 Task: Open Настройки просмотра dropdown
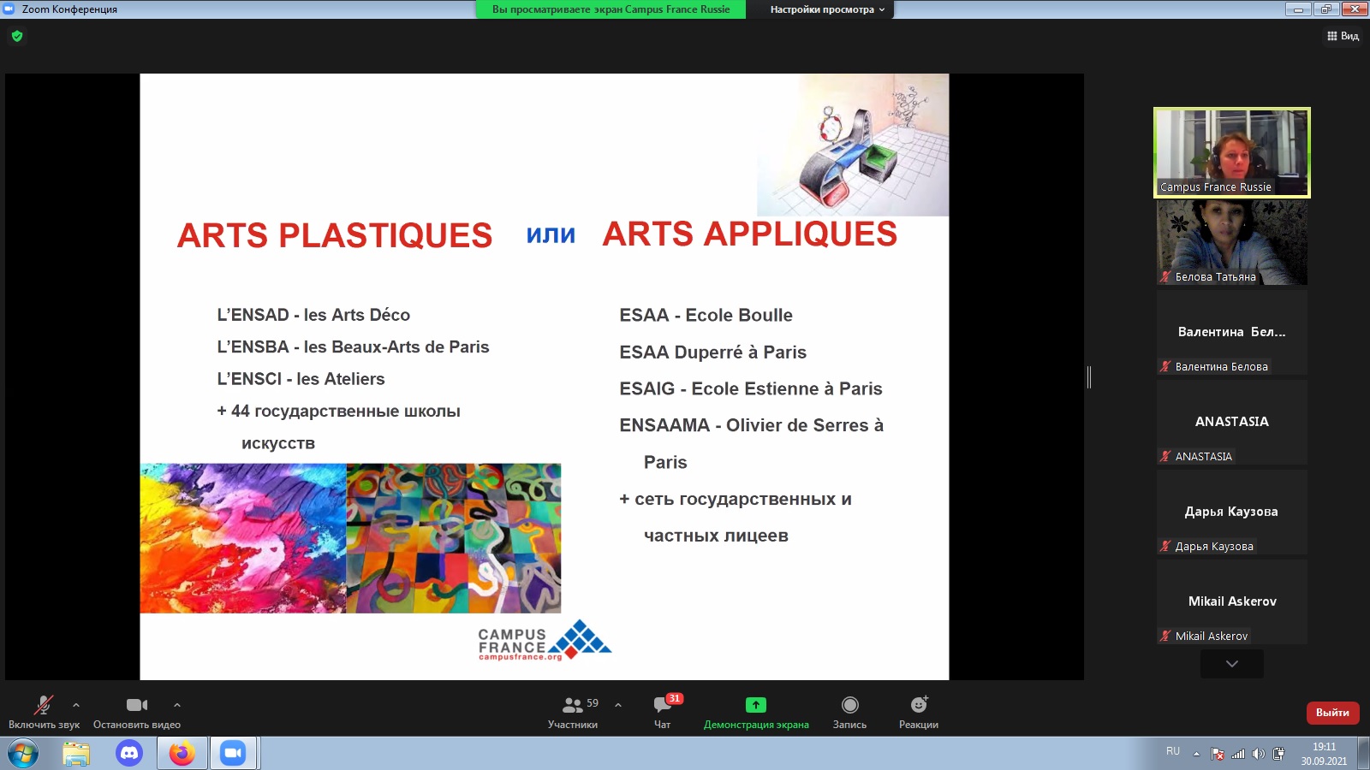click(826, 9)
